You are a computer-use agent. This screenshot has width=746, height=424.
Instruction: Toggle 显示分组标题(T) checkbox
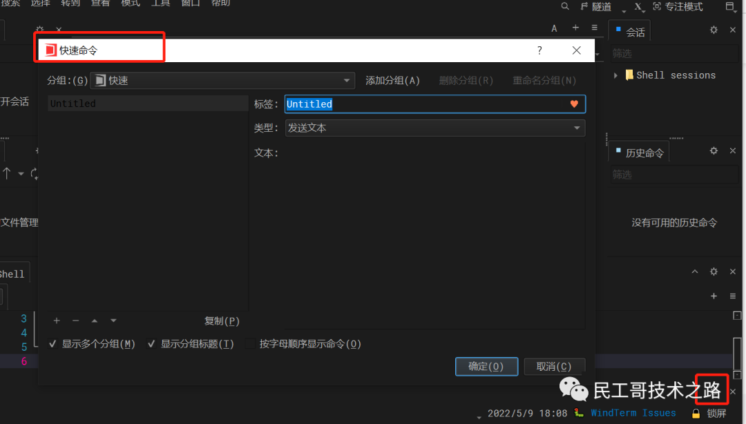(151, 344)
